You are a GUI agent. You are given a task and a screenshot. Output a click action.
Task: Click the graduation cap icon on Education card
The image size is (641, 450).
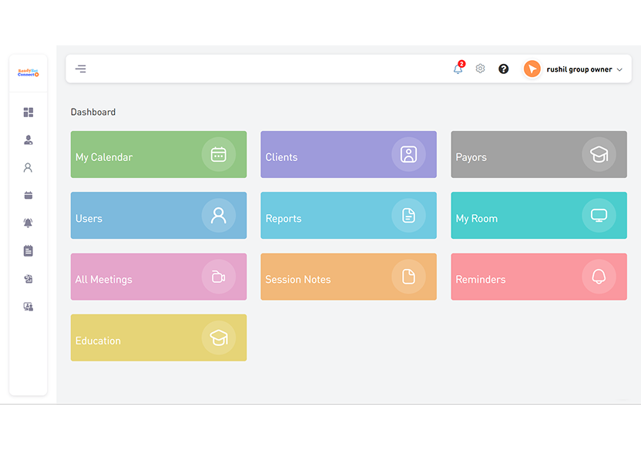[x=218, y=337]
